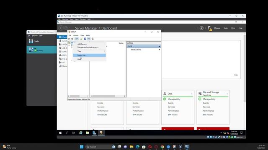This screenshot has width=268, height=150.
Task: Select the DC running VM in VirtualBox Manager
Action: point(41,50)
